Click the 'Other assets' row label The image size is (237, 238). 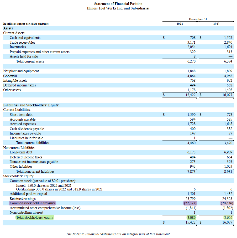coord(12,90)
